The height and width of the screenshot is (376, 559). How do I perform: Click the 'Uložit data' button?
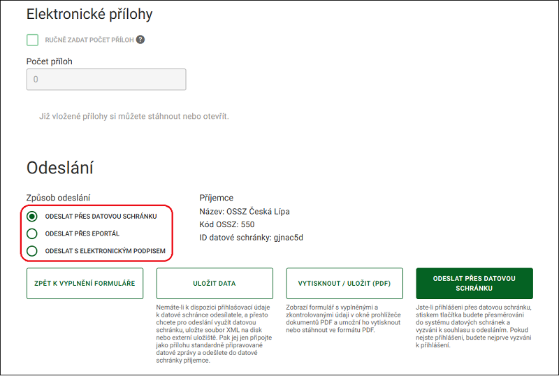click(x=215, y=283)
